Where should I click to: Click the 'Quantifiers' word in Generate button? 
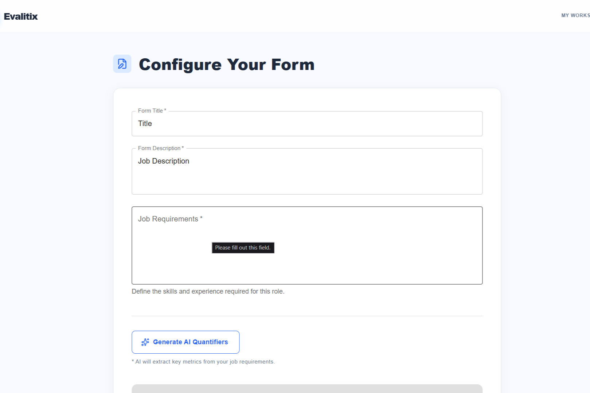coord(210,342)
